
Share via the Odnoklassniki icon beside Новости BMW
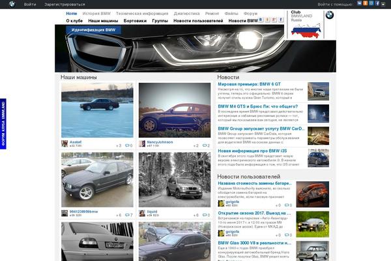267,20
